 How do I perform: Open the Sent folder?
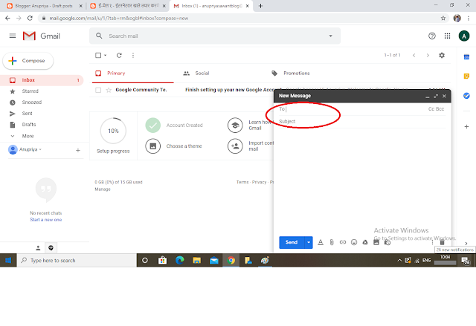27,114
